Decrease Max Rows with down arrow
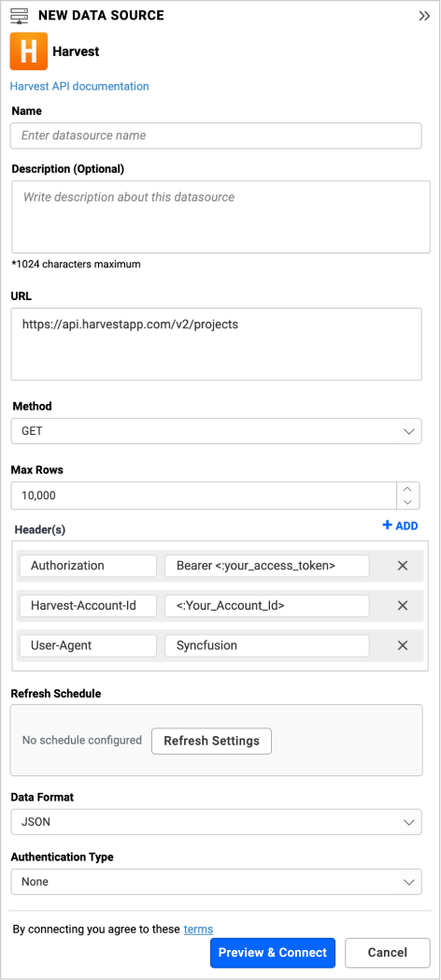 pos(408,502)
